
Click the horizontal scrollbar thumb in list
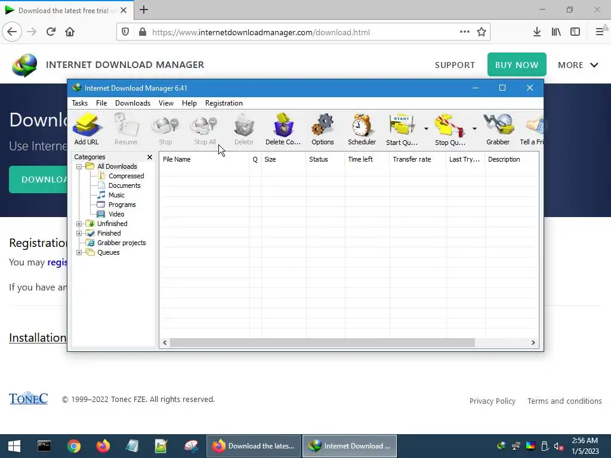coord(323,343)
